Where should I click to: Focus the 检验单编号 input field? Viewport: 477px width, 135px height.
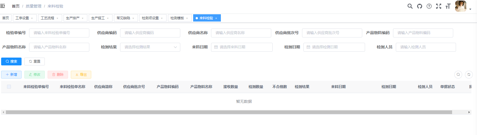tap(59, 33)
